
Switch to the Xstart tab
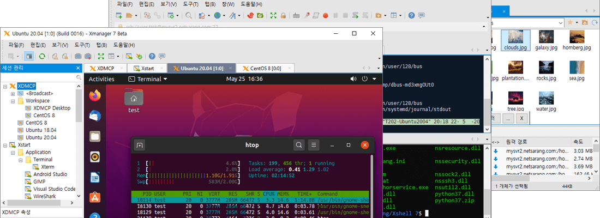click(147, 69)
